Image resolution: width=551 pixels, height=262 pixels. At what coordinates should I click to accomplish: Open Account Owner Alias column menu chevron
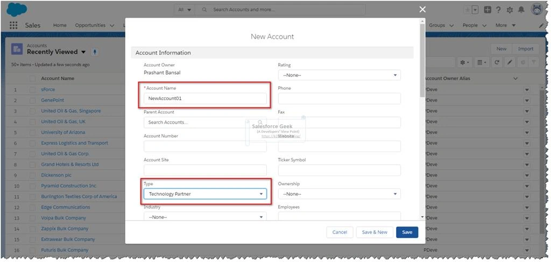pos(515,79)
